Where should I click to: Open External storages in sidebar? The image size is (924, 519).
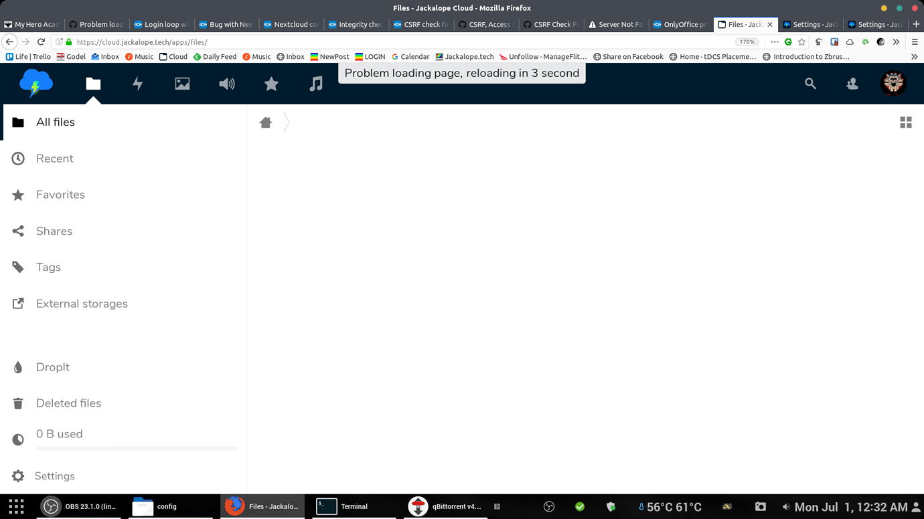[x=82, y=304]
